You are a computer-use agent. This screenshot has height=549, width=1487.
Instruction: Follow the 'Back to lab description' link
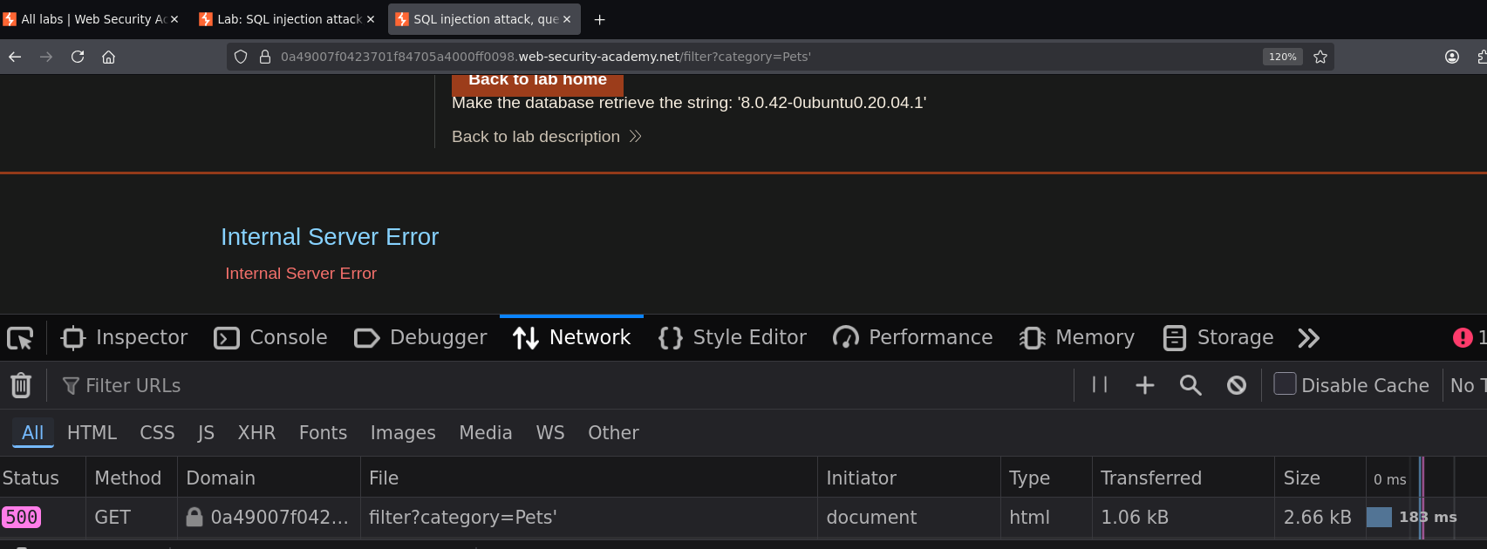point(546,137)
